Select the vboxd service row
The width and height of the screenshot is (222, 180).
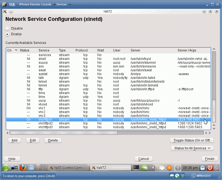(108, 104)
